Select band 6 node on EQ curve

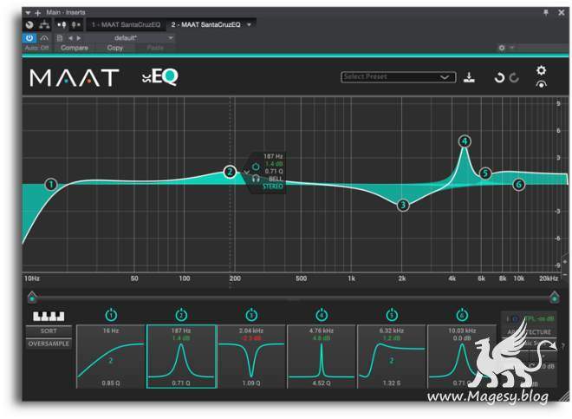tap(519, 185)
